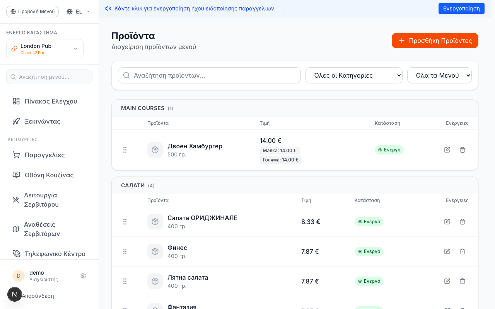Delete the Финес salad item
The width and height of the screenshot is (495, 309).
click(x=462, y=251)
